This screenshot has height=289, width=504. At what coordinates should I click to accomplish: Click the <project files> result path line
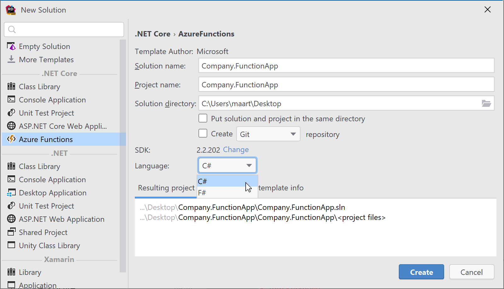point(263,217)
